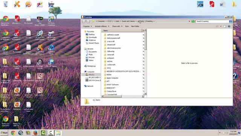Viewport: 241px width, 136px height.
Task: Open the HP Print and Scan Doctor shortcut
Action: coord(40,35)
